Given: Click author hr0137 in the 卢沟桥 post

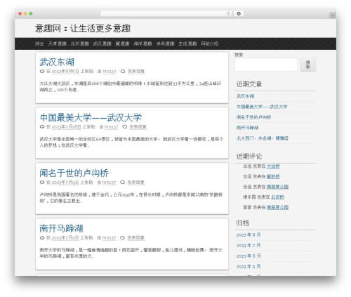Looking at the screenshot, I should point(109,183).
